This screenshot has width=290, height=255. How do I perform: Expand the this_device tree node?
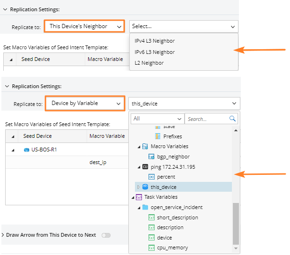pos(138,187)
